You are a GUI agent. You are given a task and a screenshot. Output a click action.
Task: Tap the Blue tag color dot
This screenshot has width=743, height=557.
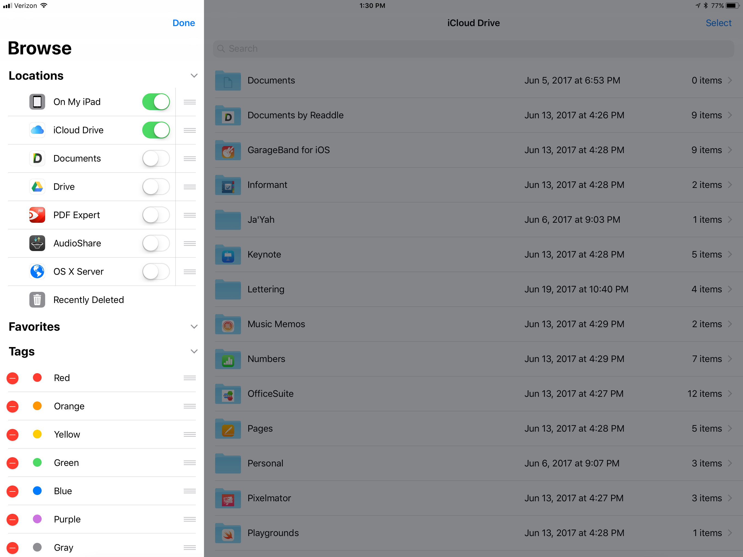click(x=37, y=491)
